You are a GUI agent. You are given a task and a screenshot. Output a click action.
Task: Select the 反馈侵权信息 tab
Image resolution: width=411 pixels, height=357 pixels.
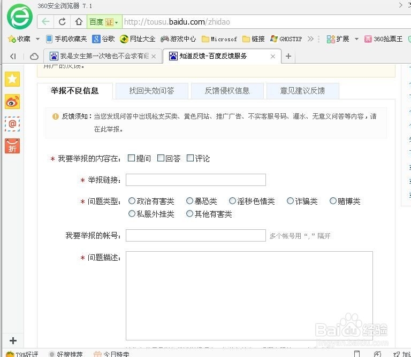click(227, 91)
